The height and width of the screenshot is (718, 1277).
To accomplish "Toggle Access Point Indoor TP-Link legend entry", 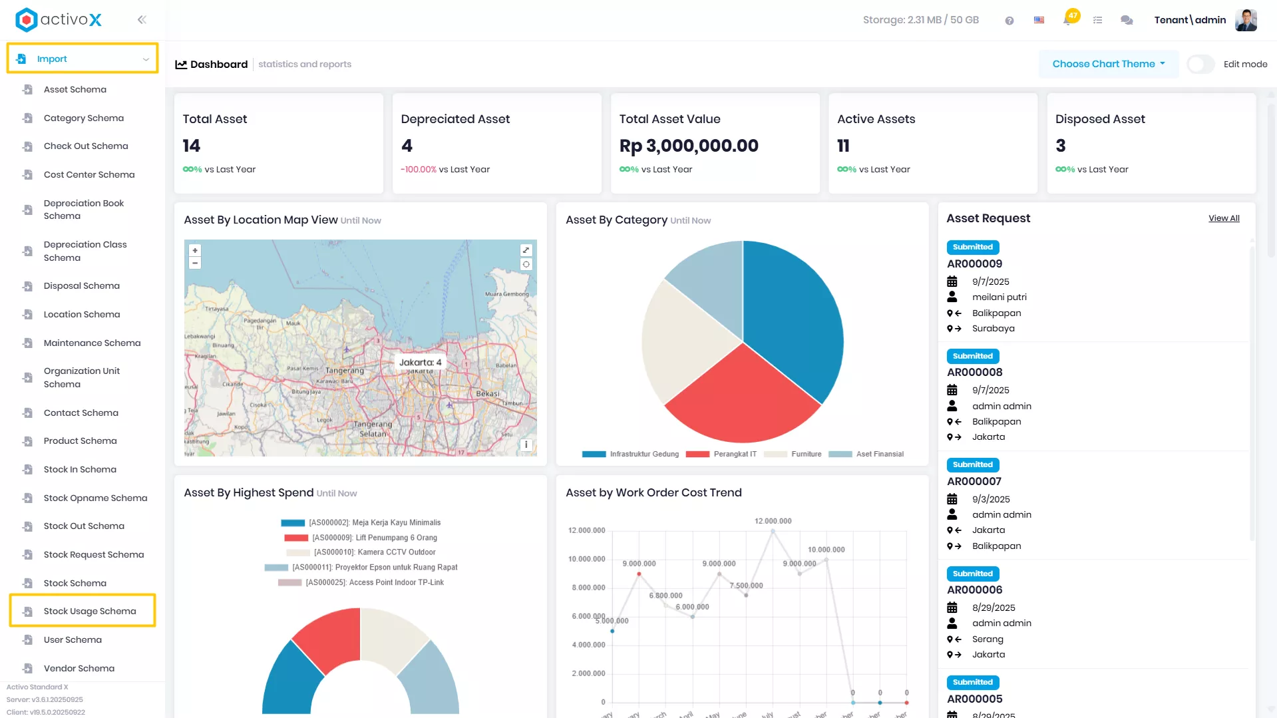I will [361, 583].
